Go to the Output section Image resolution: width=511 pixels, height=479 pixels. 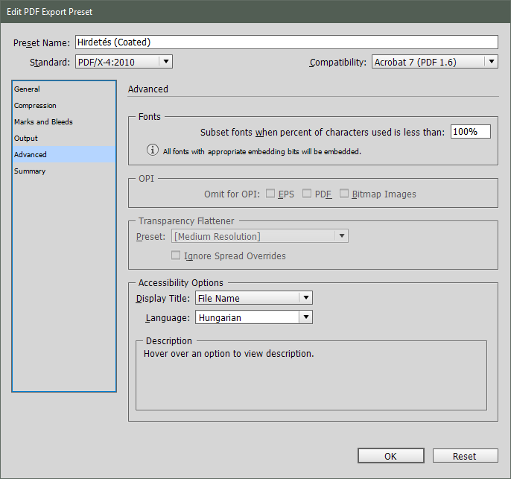click(26, 139)
